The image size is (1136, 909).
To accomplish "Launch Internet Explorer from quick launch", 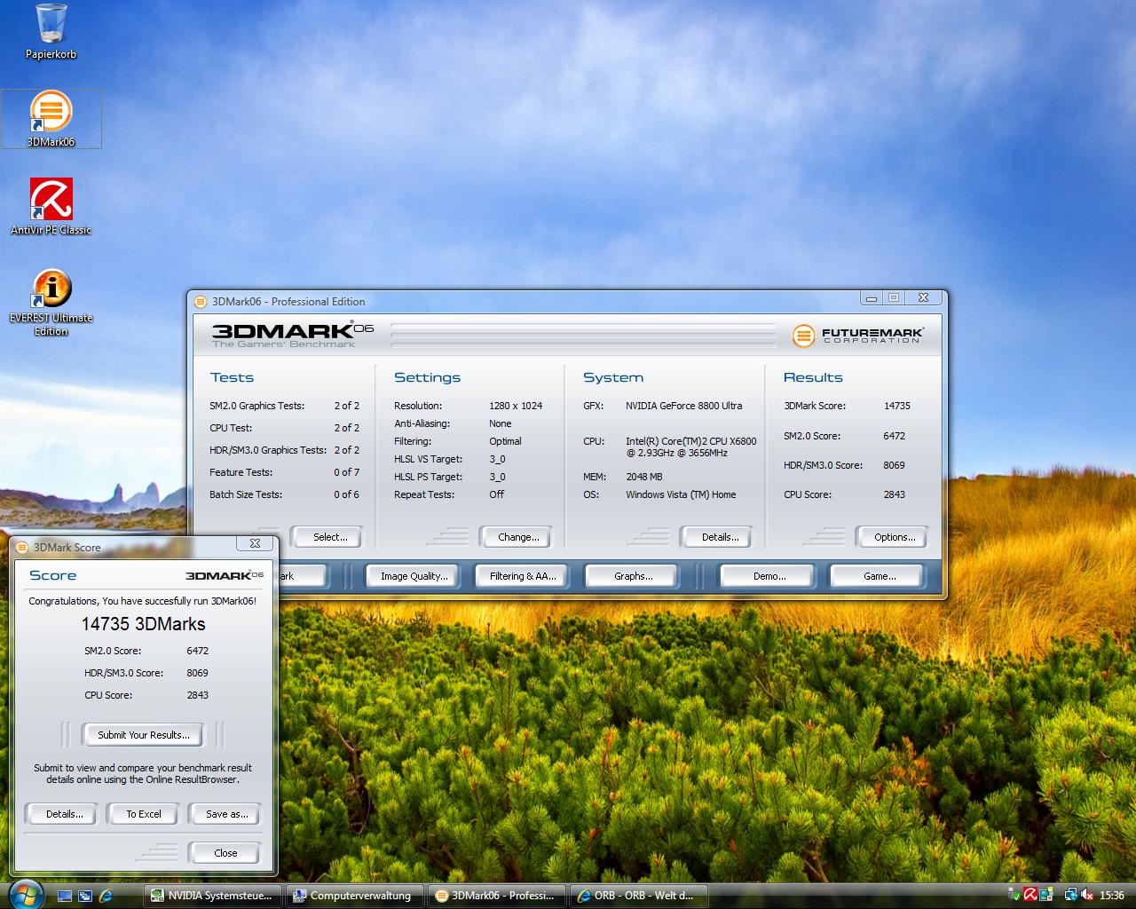I will click(106, 896).
